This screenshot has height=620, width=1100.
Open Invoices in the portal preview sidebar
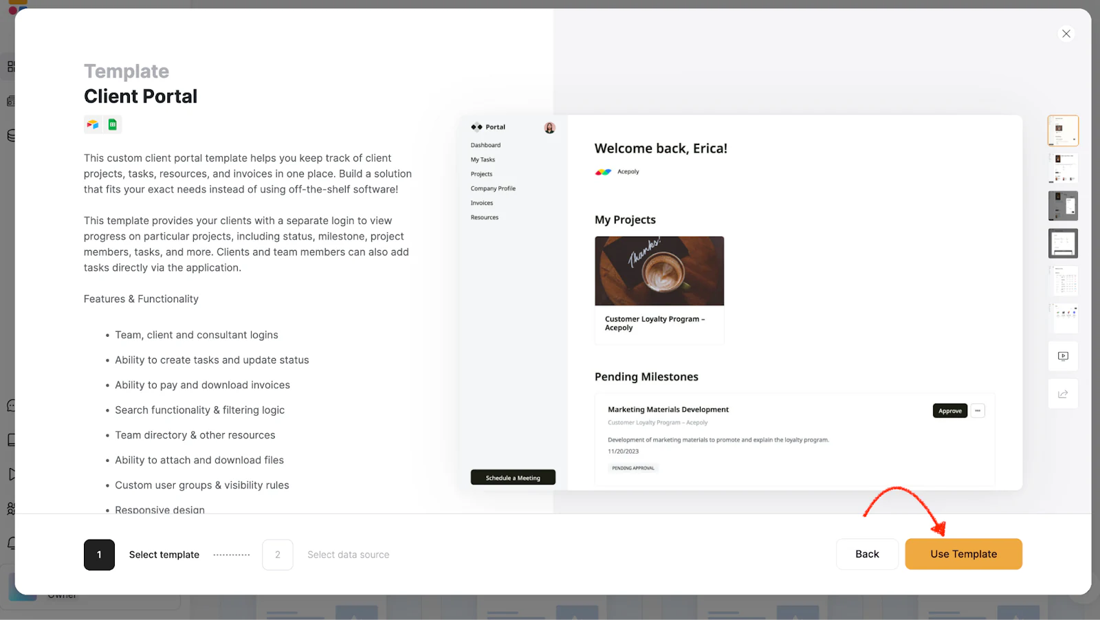click(x=482, y=203)
